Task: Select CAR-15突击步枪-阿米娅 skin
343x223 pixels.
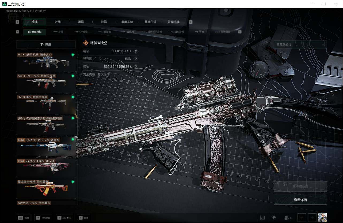Action: tap(46, 147)
